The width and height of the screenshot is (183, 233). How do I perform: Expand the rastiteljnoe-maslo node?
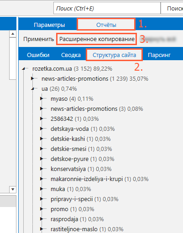point(42,229)
